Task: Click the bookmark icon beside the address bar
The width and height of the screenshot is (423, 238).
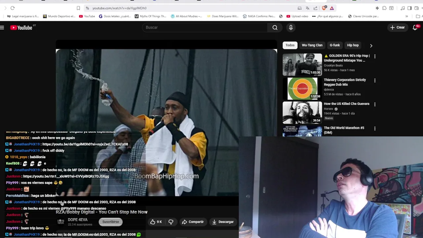Action: pyautogui.click(x=78, y=8)
